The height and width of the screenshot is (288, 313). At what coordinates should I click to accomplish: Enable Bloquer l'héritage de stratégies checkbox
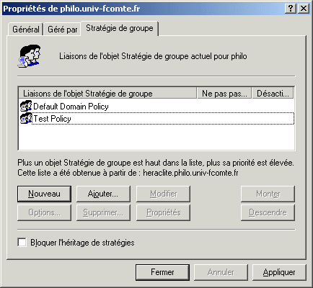(22, 242)
